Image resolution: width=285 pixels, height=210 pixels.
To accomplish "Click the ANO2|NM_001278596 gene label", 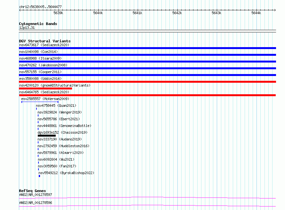I will pos(36,203).
